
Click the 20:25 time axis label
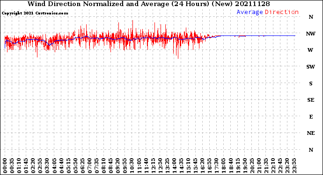[x=252, y=166]
